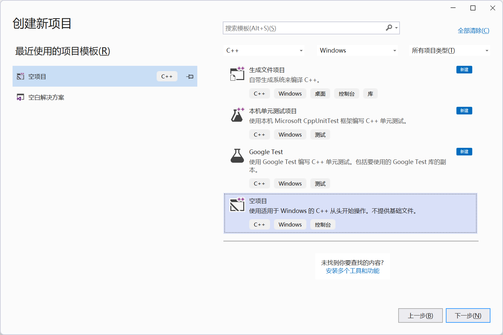Expand the search options dropdown arrow

click(x=397, y=28)
